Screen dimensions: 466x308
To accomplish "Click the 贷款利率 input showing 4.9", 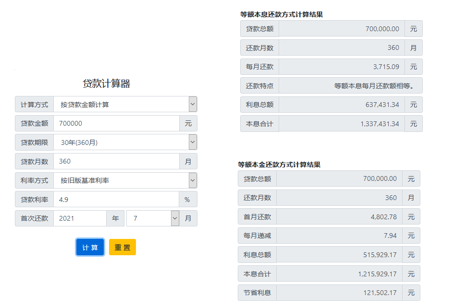I will pyautogui.click(x=116, y=200).
